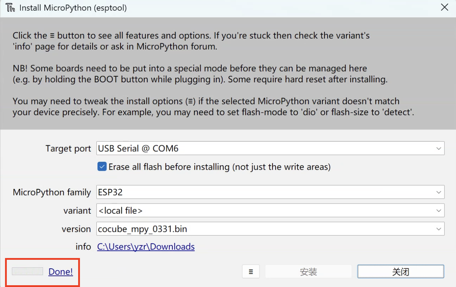Open the ≡ install options menu
This screenshot has height=287, width=456.
251,272
